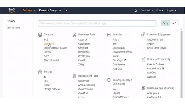The width and height of the screenshot is (185, 105).
Task: Open Kinesis
Action: click(x=116, y=56)
